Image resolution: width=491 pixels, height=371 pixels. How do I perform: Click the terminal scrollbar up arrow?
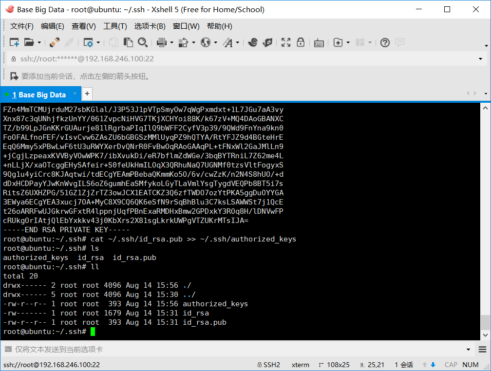pyautogui.click(x=485, y=108)
